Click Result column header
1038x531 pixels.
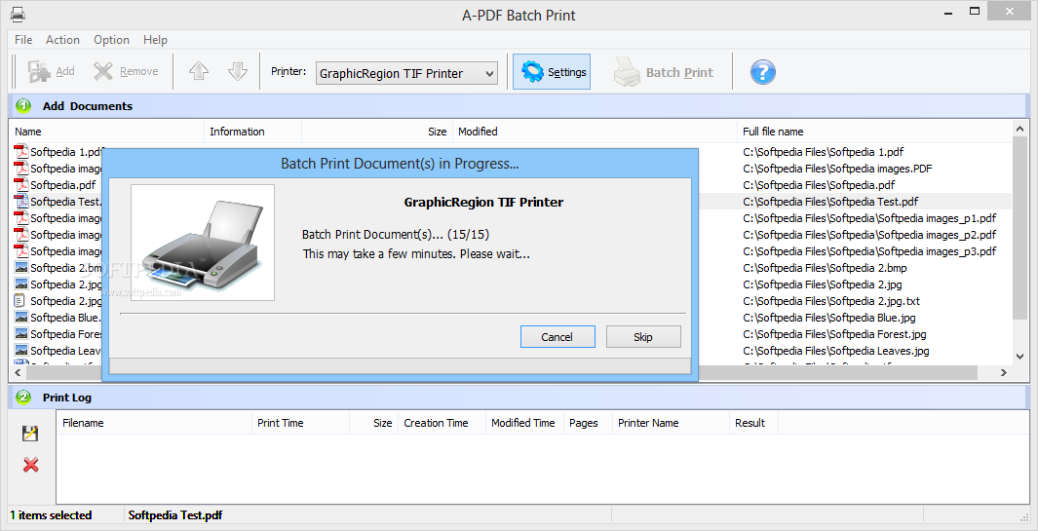point(753,423)
